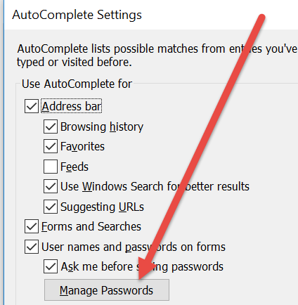
Task: Click the Suggesting URLs label text
Action: pos(102,207)
